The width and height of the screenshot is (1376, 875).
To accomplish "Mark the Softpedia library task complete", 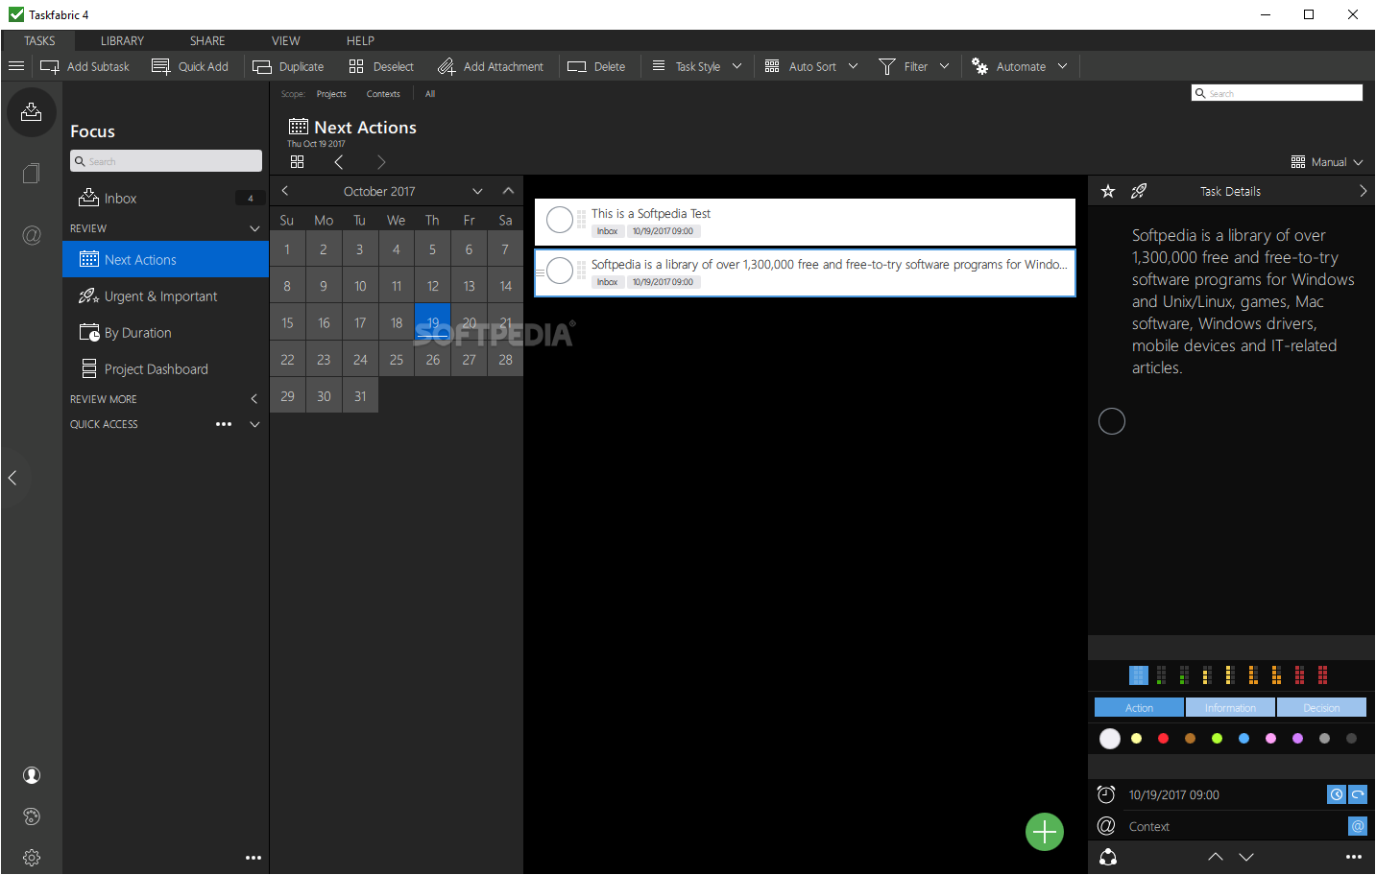I will pos(560,272).
